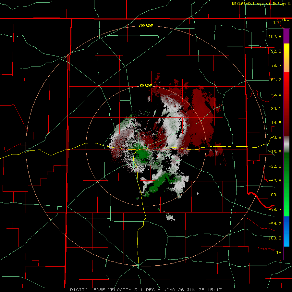
Task: Click the -47.6 legend value
Action: 275,181
